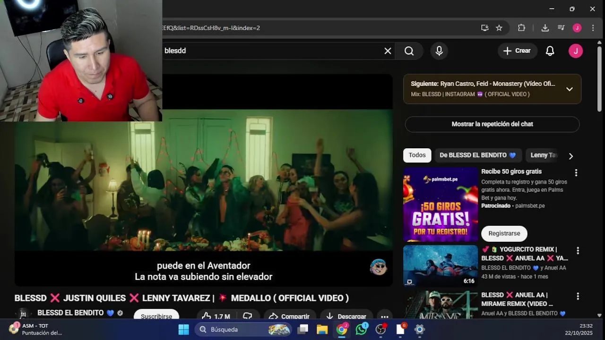This screenshot has height=340, width=605.
Task: Click the Mix: BLESSD | INSTAGRAM playlist text
Action: point(470,94)
